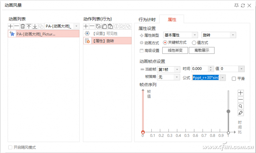The image size is (256, 153).
Task: Open the 值 dropdown arrow
Action: (x=241, y=69)
